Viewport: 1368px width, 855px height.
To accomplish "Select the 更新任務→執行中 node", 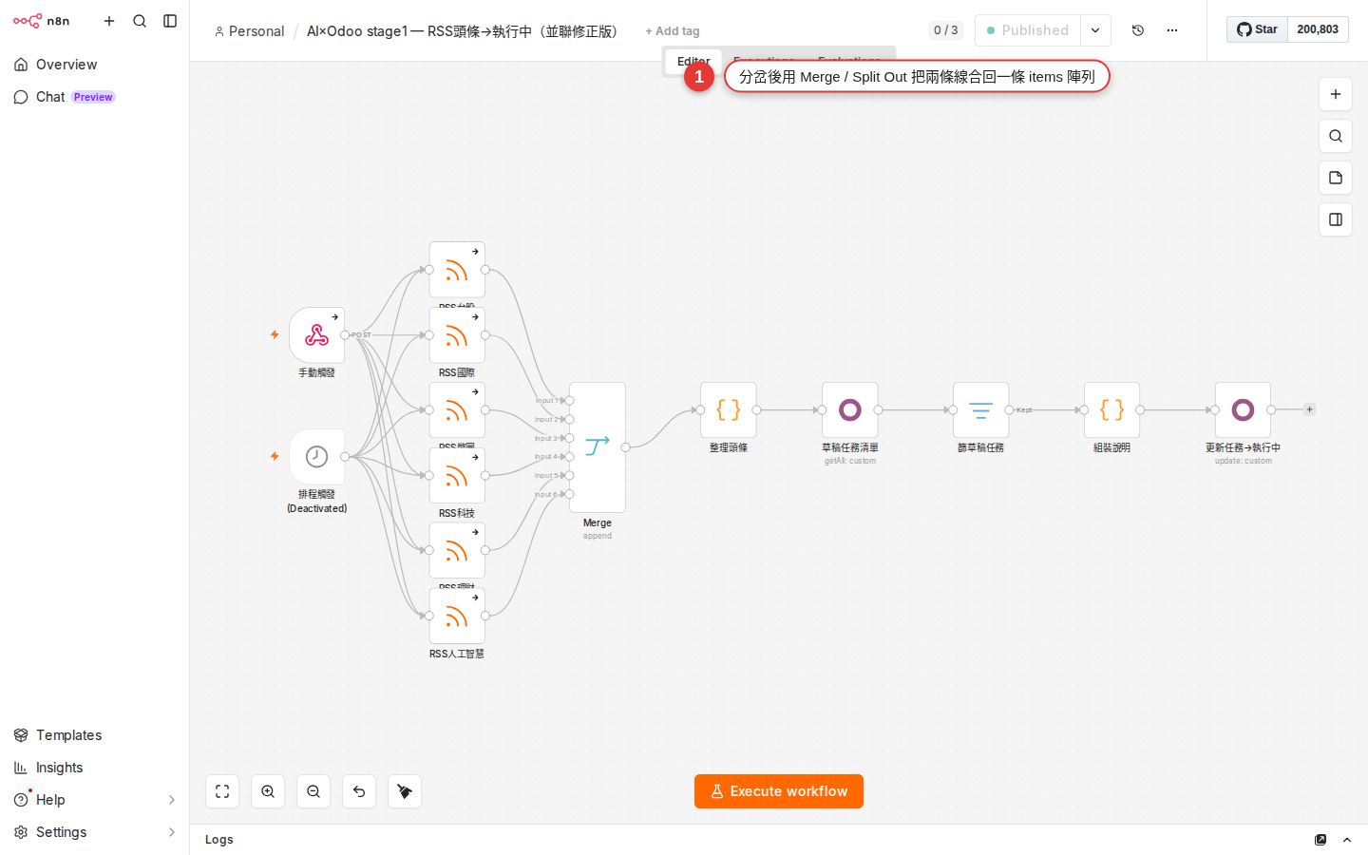I will tap(1244, 410).
